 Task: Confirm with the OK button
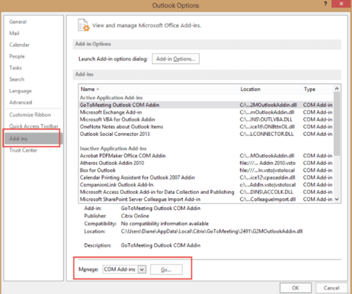[296, 288]
